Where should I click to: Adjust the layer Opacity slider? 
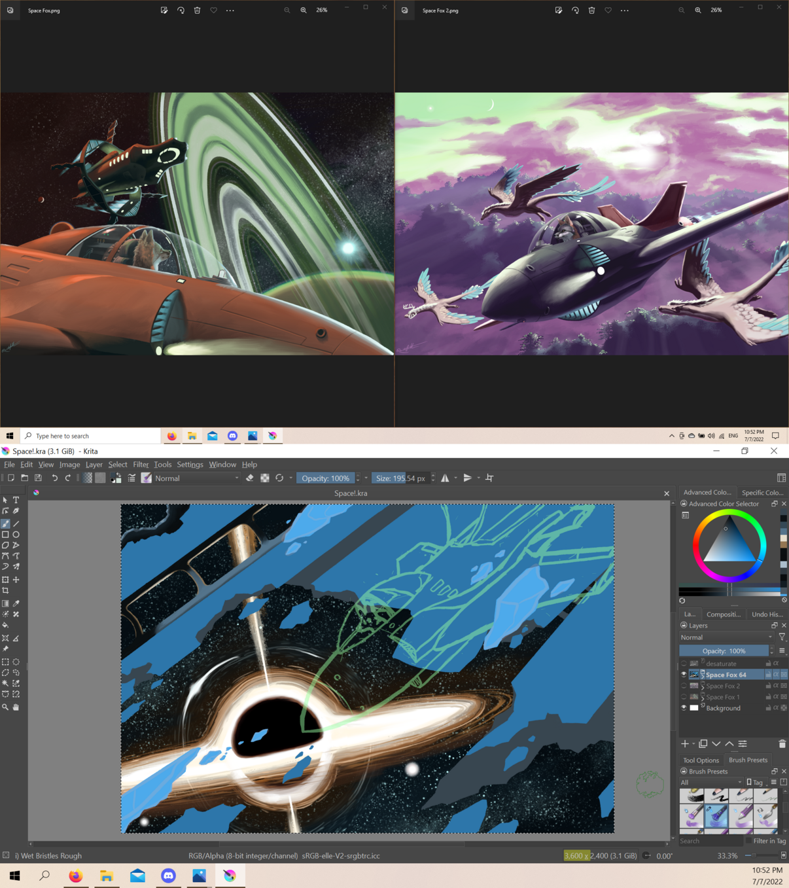(x=724, y=651)
